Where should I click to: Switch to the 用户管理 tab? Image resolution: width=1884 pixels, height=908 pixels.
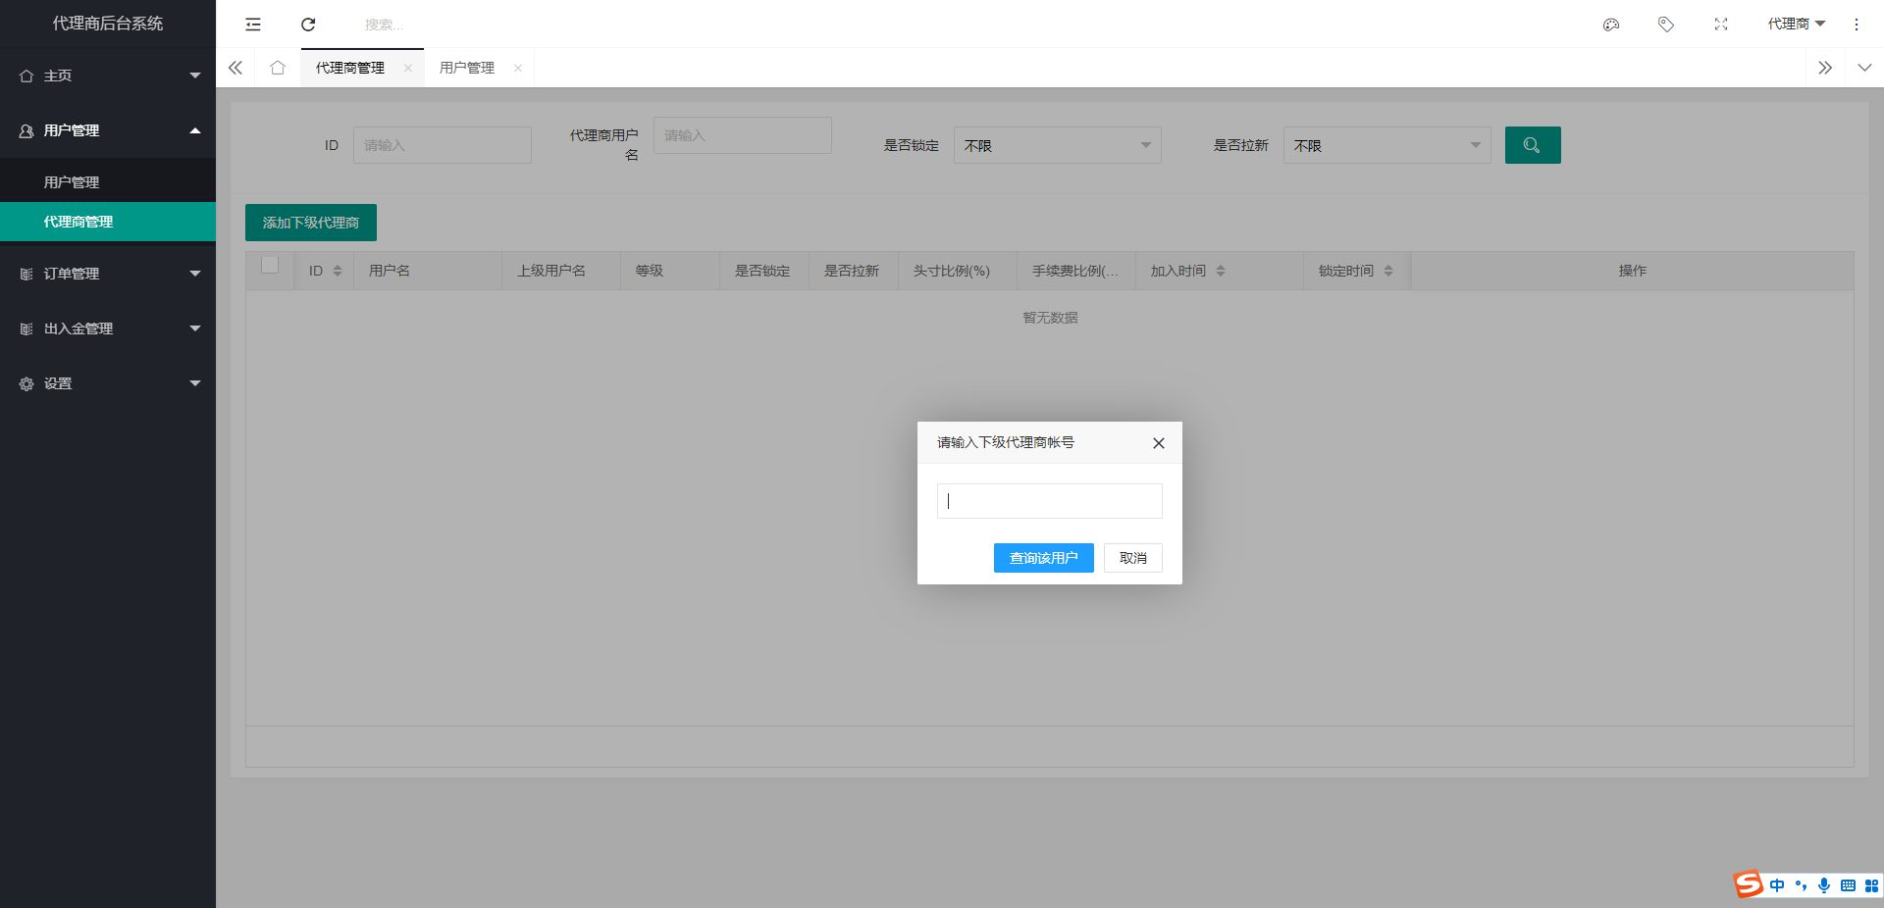(x=467, y=68)
